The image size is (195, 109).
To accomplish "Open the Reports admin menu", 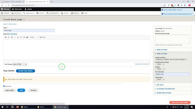I will coord(75,13).
